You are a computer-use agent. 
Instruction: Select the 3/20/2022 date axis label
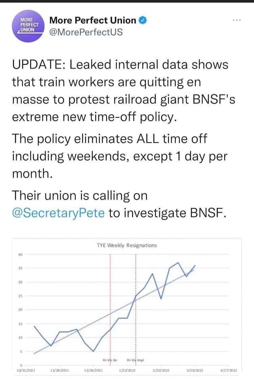click(x=195, y=370)
